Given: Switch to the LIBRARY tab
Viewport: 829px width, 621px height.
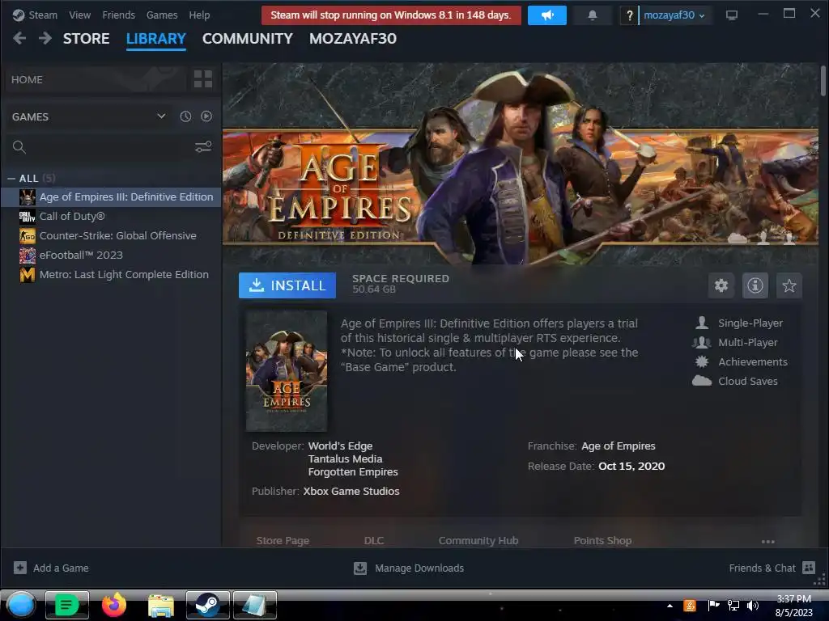Looking at the screenshot, I should (156, 39).
